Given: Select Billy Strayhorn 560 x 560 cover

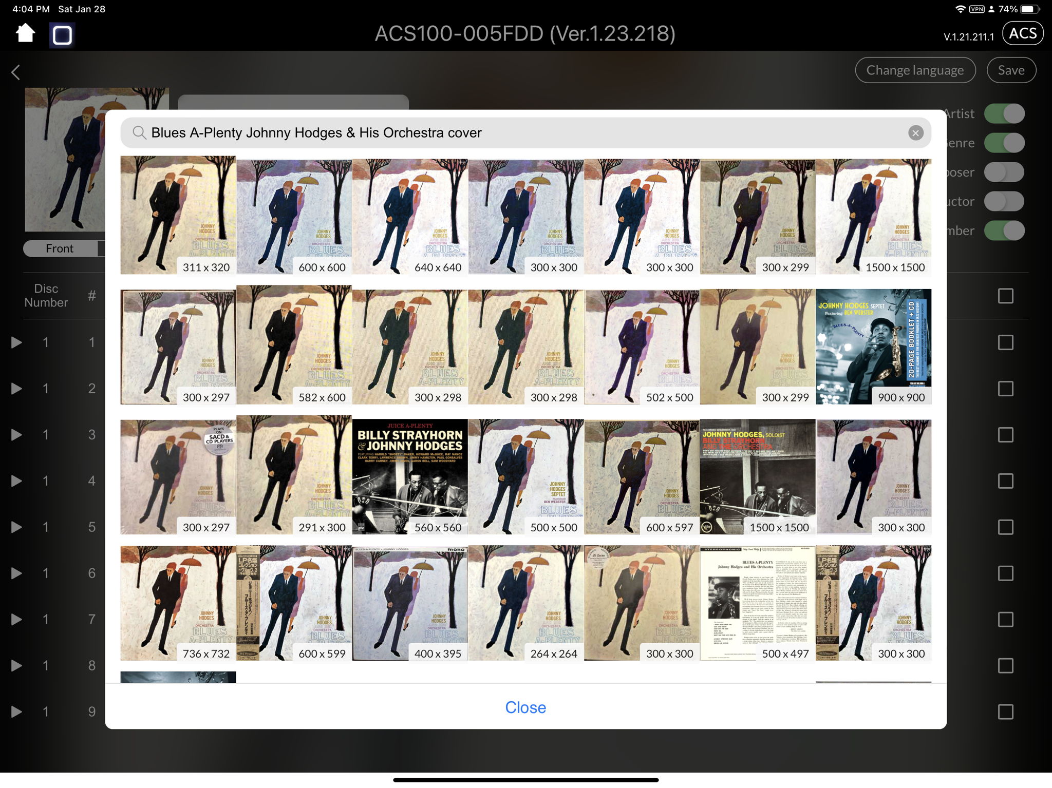Looking at the screenshot, I should (410, 477).
